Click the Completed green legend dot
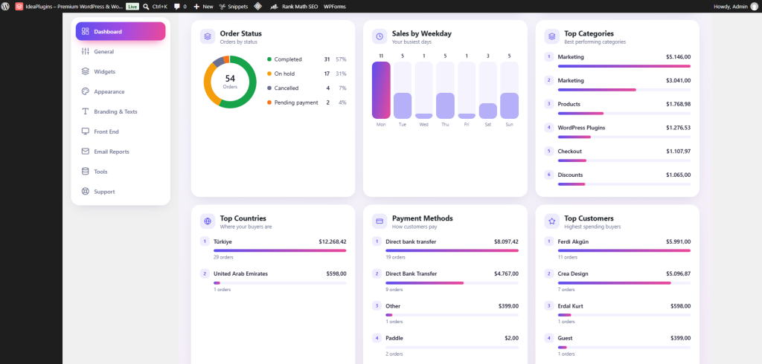 (x=269, y=59)
